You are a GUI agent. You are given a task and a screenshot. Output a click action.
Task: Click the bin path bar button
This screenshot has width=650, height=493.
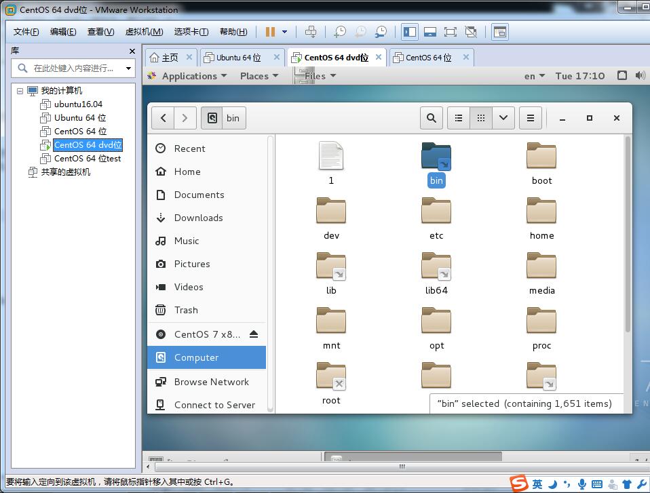click(x=233, y=118)
